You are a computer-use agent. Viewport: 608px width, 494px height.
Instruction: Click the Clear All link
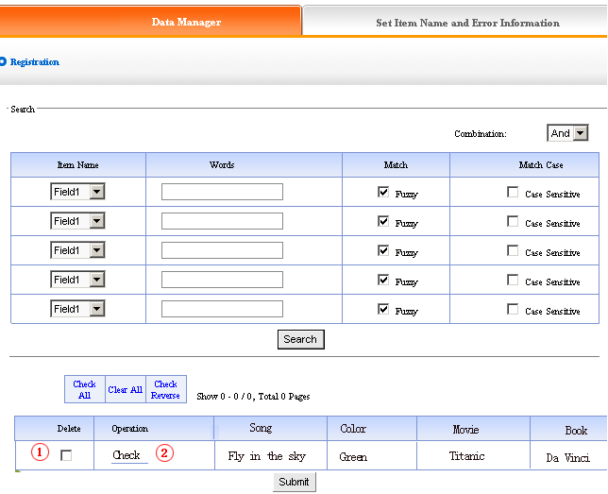click(x=126, y=389)
